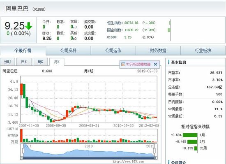Viewport: 226px width, 164px height.
Task: Click the 52周最高 value 17.7
Action: click(218, 109)
